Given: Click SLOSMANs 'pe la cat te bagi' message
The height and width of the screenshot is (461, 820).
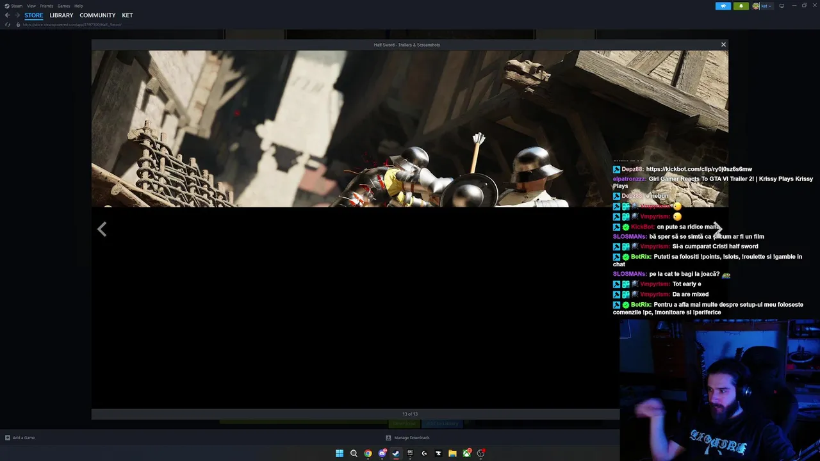Looking at the screenshot, I should 685,274.
